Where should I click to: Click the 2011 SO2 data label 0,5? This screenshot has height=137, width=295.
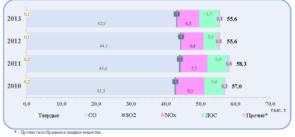click(x=180, y=59)
